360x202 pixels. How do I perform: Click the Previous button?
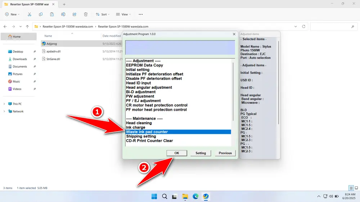225,153
